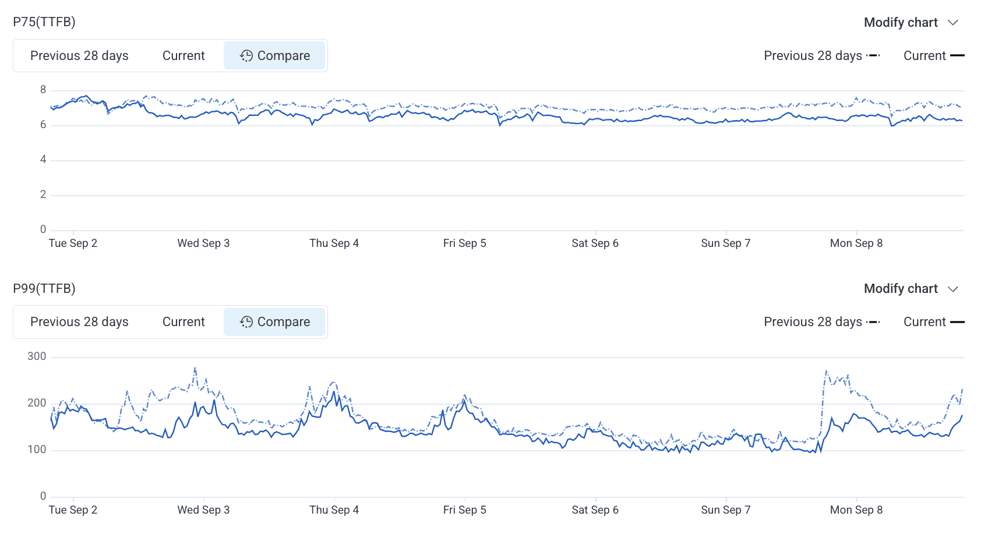Switch P75 chart to Current view
This screenshot has height=534, width=988.
pos(184,56)
